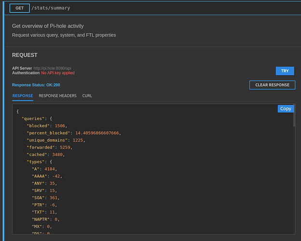Click the "ANY" value 35
The height and width of the screenshot is (241, 301).
[52, 184]
